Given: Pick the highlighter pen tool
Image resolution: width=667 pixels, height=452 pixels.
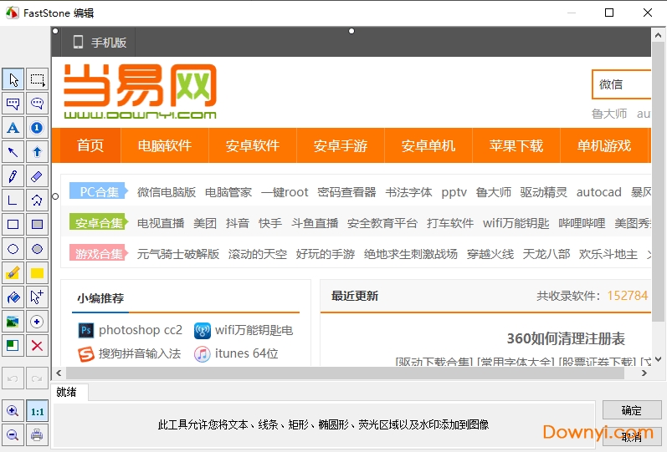Looking at the screenshot, I should click(x=13, y=273).
